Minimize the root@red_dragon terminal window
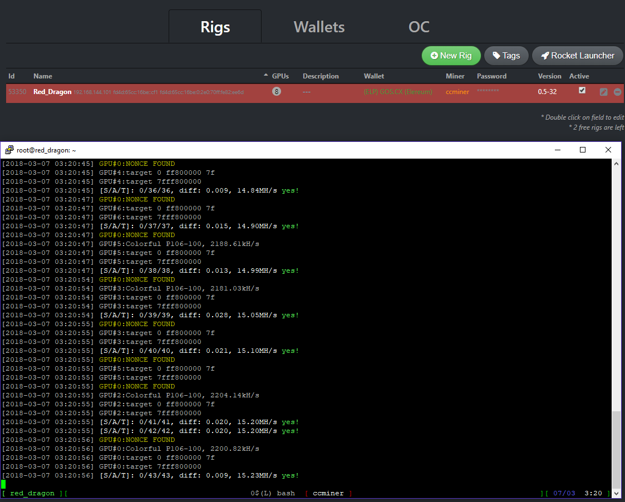The height and width of the screenshot is (502, 625). pyautogui.click(x=558, y=150)
